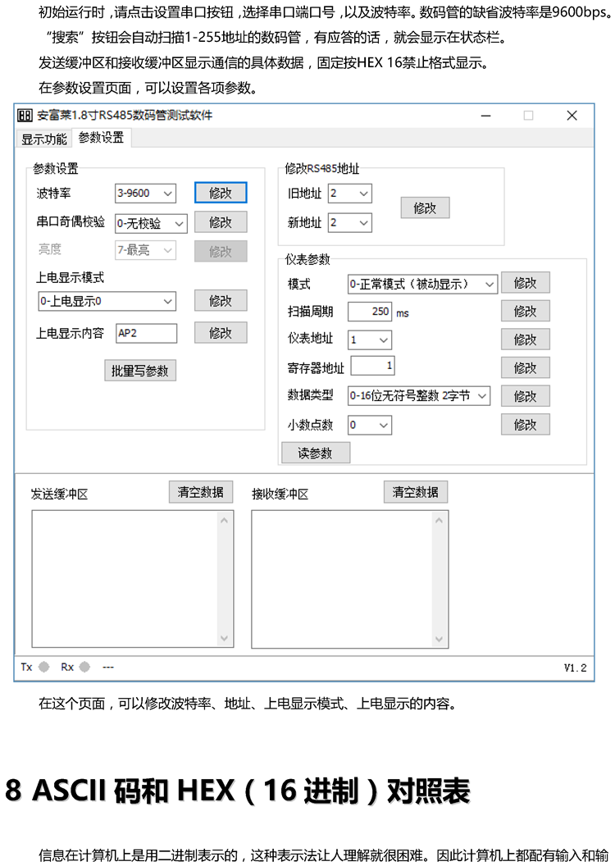This screenshot has height=866, width=615.
Task: Click 修改 button for 扫描周期
Action: click(x=525, y=311)
